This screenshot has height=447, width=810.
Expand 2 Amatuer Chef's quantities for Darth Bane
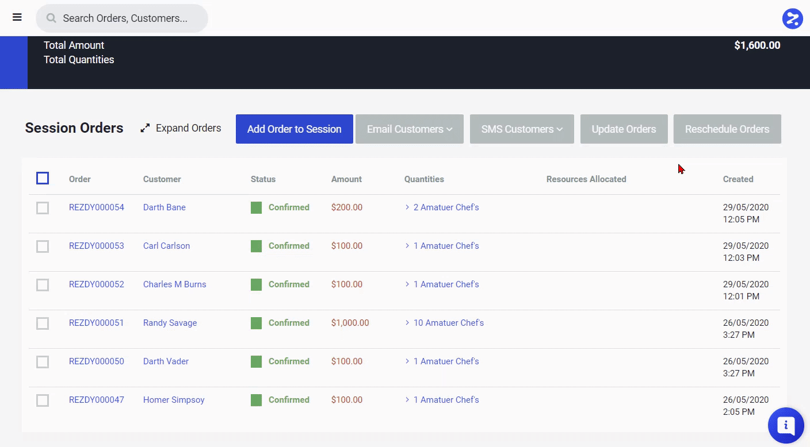coord(442,207)
